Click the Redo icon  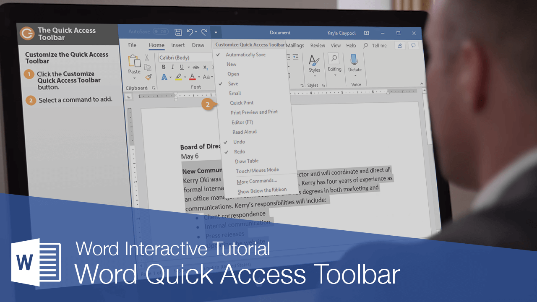coord(204,32)
